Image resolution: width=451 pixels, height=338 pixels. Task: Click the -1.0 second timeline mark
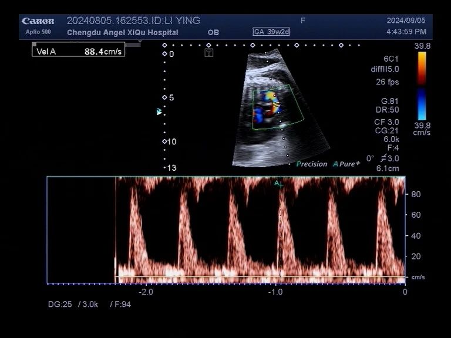(x=275, y=291)
